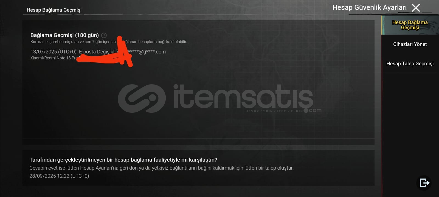Click the Hesap Güvenlik Ayarları title
Screen dimensions: 439x197
tap(369, 7)
